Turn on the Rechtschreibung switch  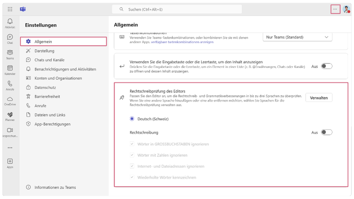(327, 132)
